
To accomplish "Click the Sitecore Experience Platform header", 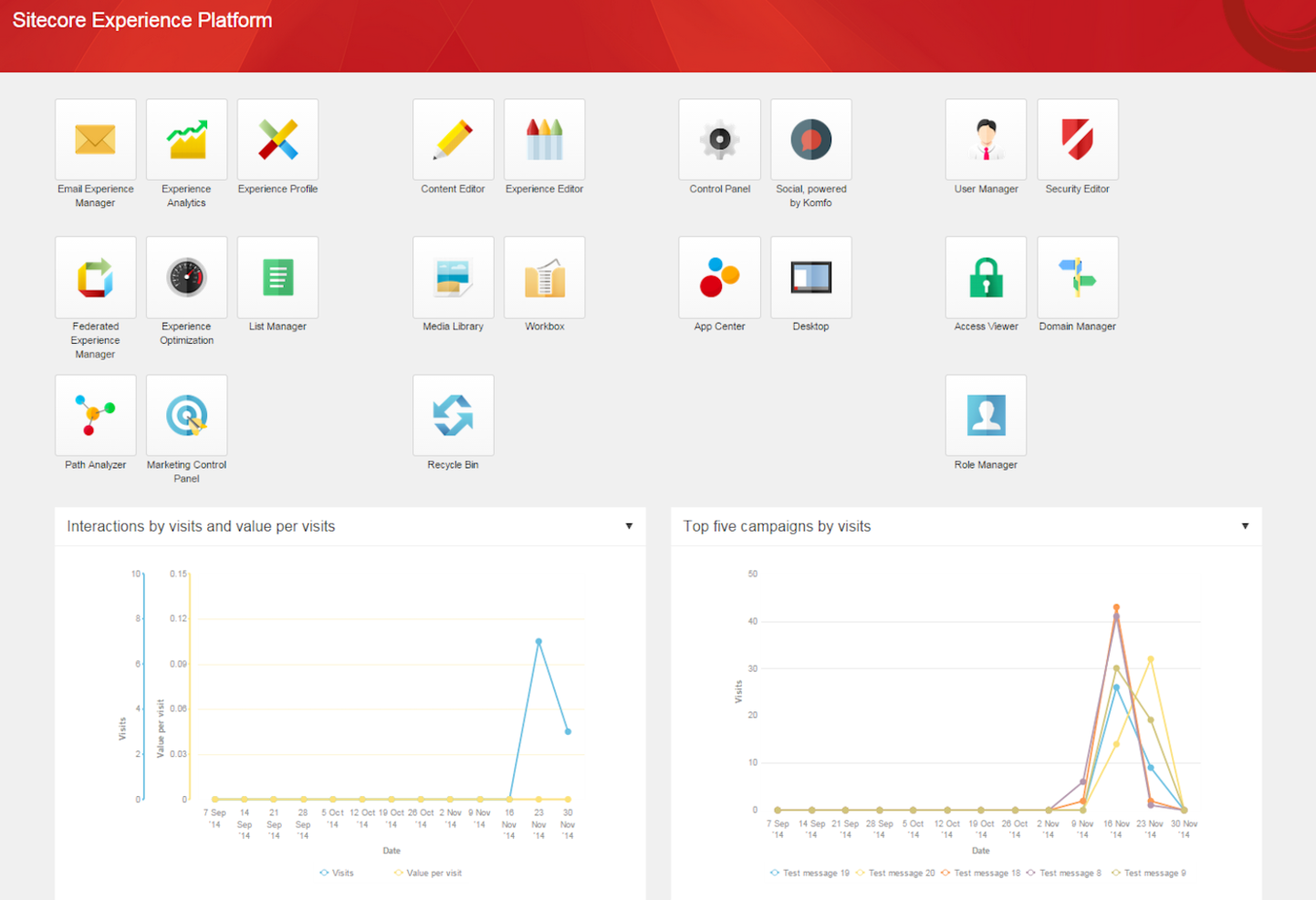I will (141, 19).
